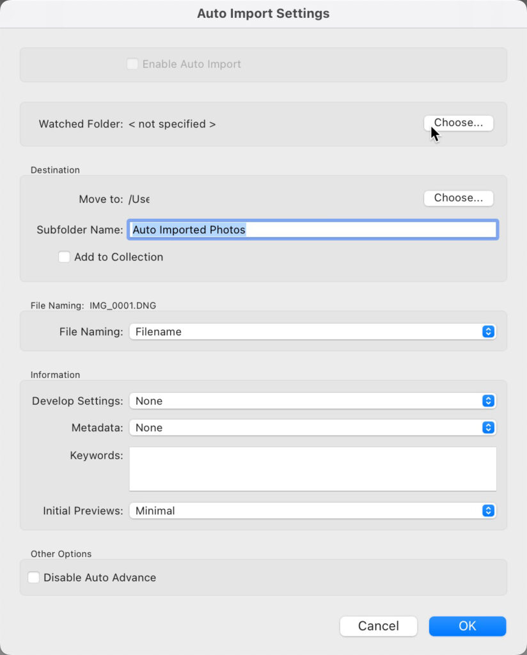Check Disable Auto Advance option

tap(33, 578)
